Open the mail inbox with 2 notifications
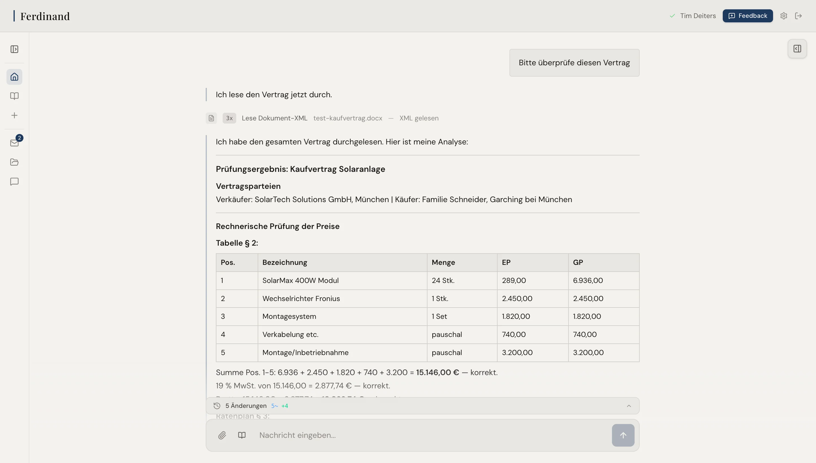The image size is (816, 463). tap(14, 143)
